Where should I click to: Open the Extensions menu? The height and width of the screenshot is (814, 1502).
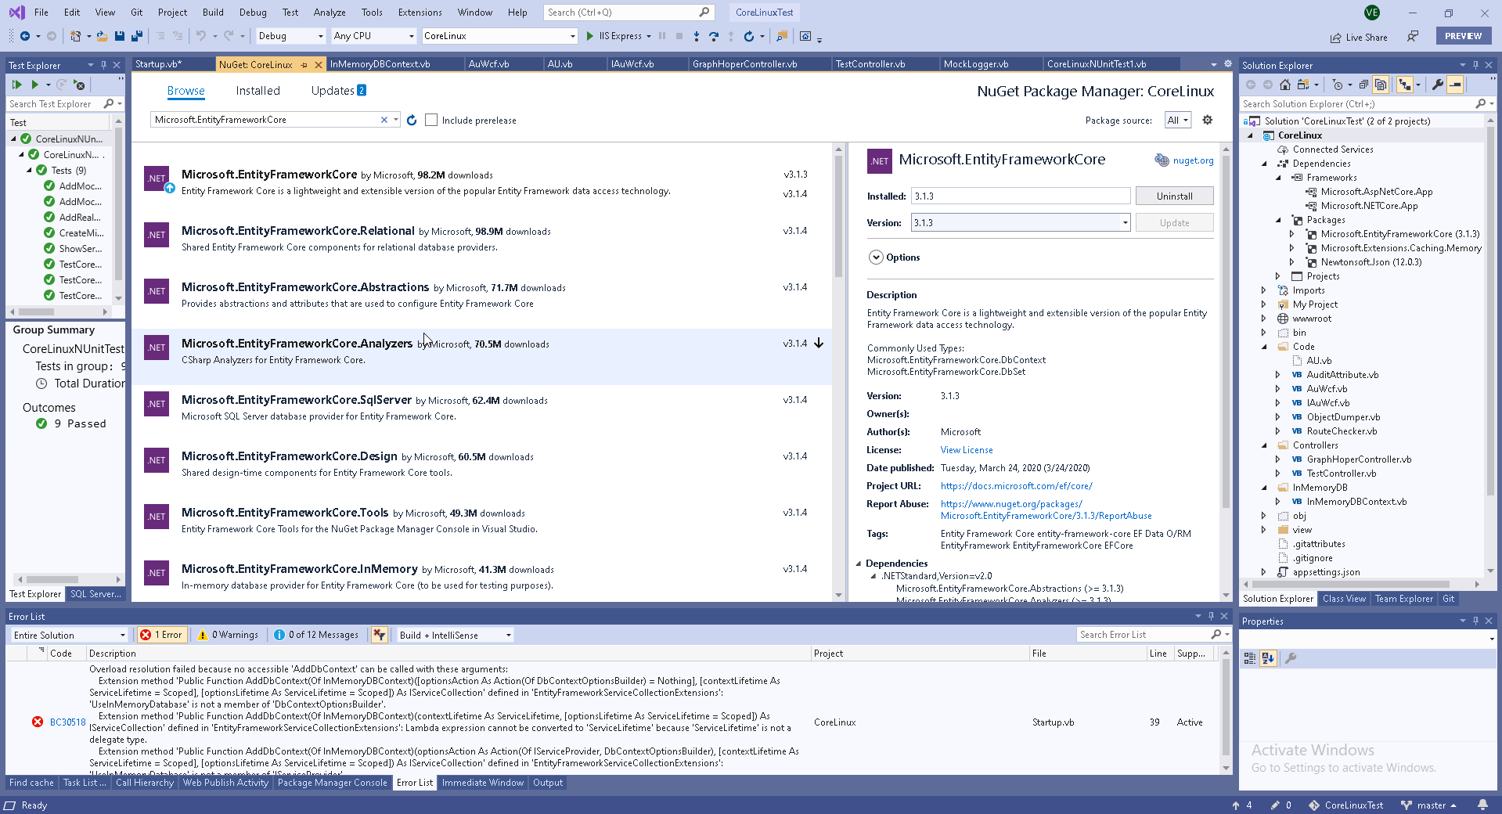[x=420, y=13]
